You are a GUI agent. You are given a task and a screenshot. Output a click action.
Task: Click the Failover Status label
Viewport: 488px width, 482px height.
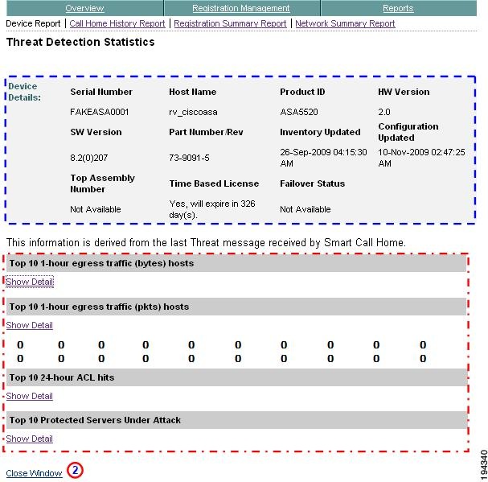coord(313,183)
